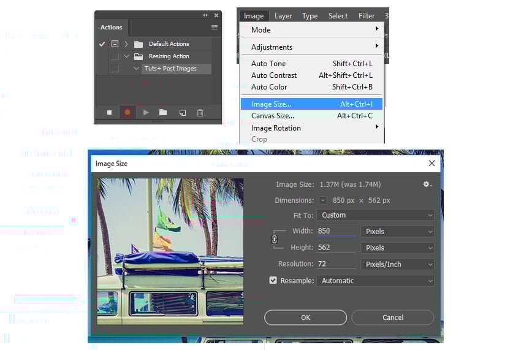Choose Auto Color menu item

tap(311, 87)
